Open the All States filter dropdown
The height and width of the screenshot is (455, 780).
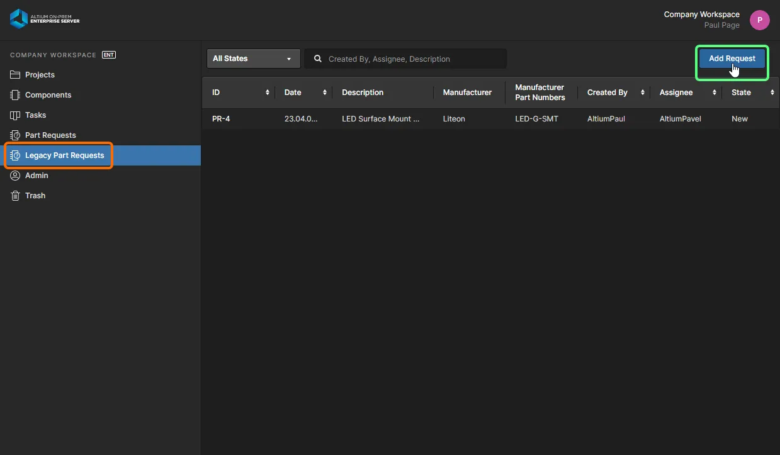tap(252, 59)
